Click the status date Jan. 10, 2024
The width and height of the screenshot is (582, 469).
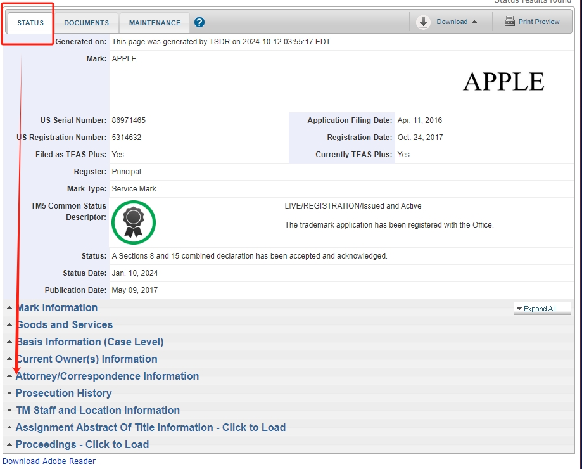(x=135, y=273)
